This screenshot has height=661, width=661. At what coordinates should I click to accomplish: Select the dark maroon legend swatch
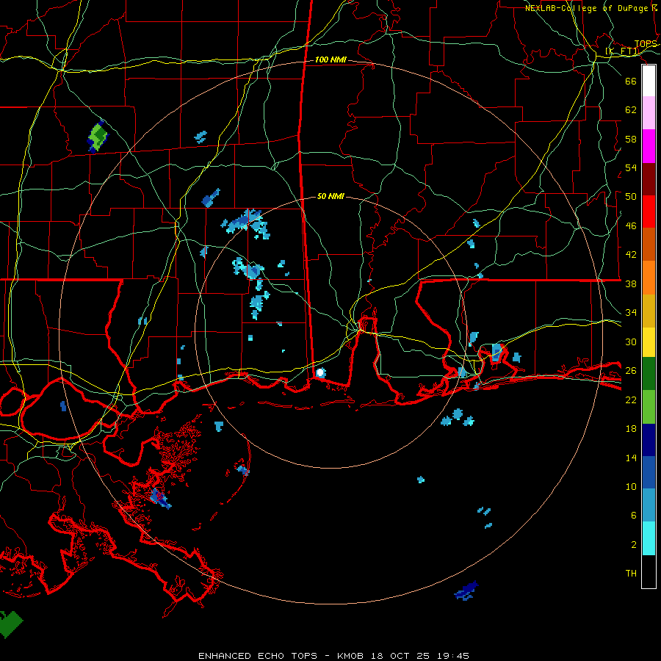649,180
